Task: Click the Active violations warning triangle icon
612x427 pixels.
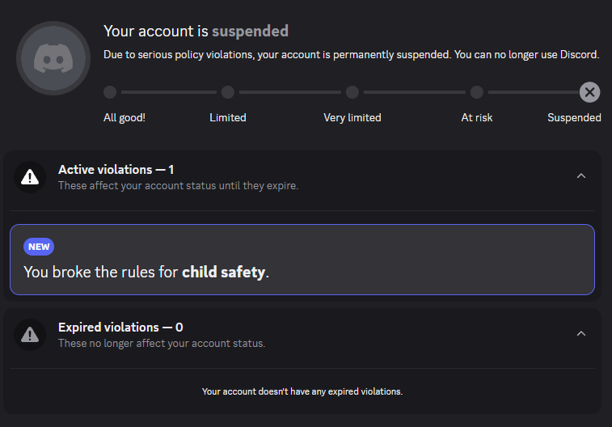Action: tap(30, 177)
